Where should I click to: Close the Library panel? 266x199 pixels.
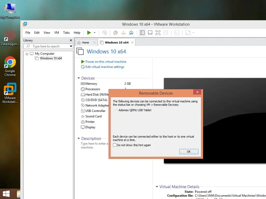[71, 40]
